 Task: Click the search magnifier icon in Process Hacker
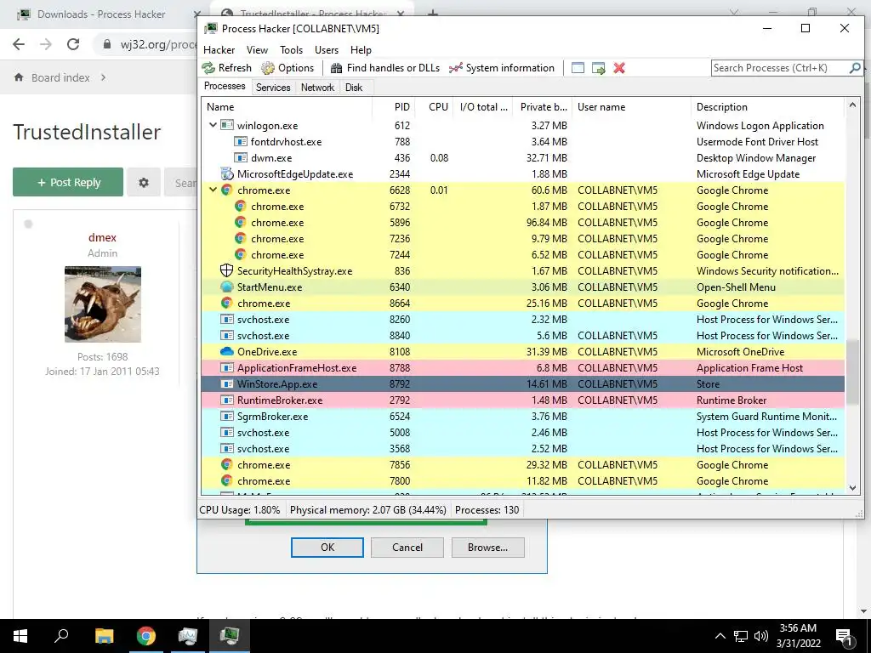point(855,68)
